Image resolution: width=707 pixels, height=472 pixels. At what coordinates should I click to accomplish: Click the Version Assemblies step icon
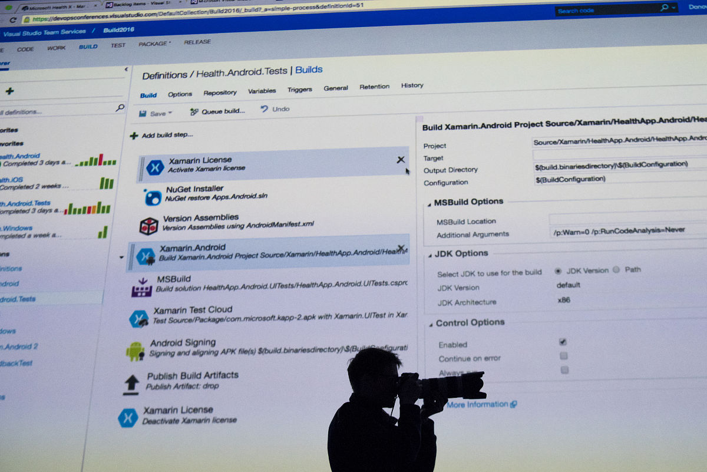pyautogui.click(x=148, y=226)
